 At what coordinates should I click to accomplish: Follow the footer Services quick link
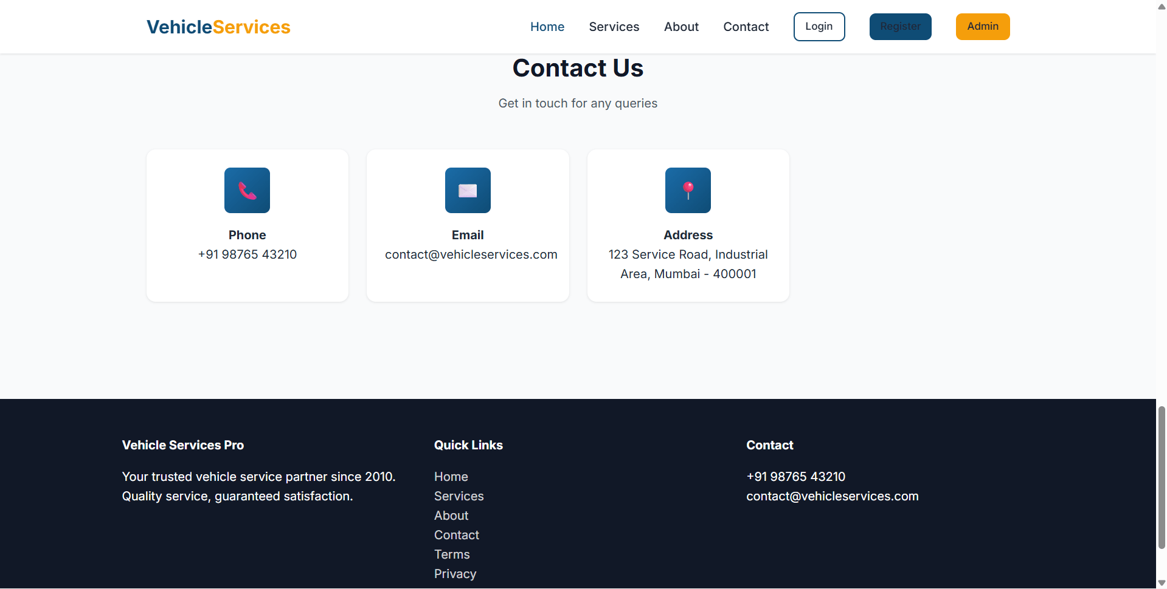point(459,496)
